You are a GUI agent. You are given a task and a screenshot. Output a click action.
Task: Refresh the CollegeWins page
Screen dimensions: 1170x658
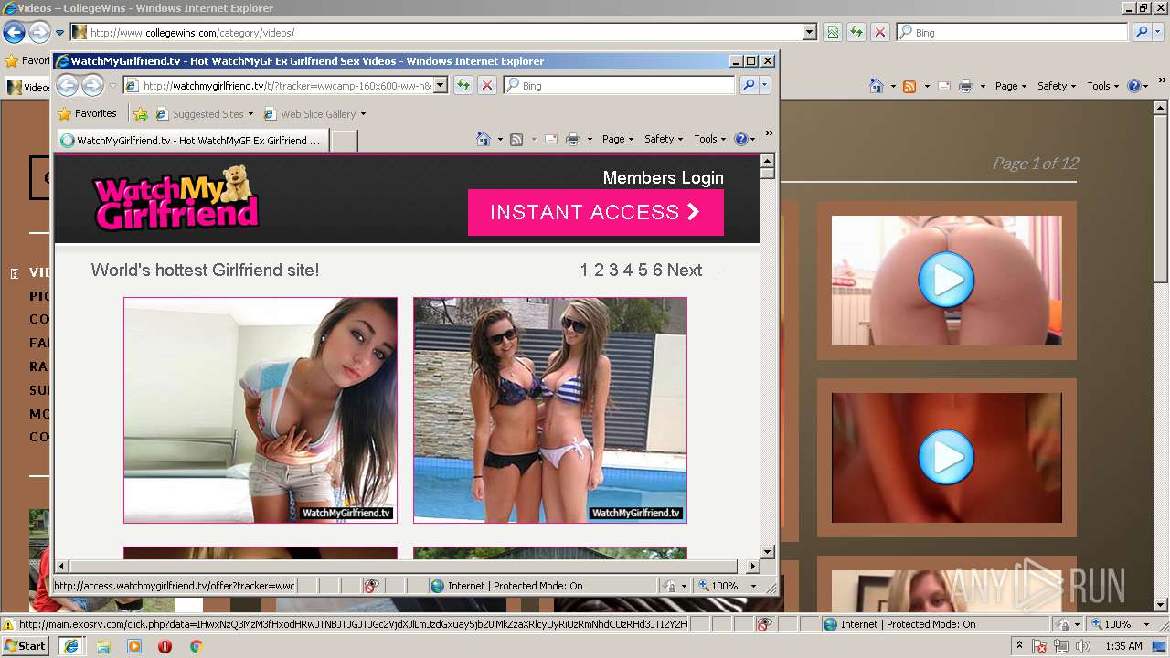click(x=856, y=32)
